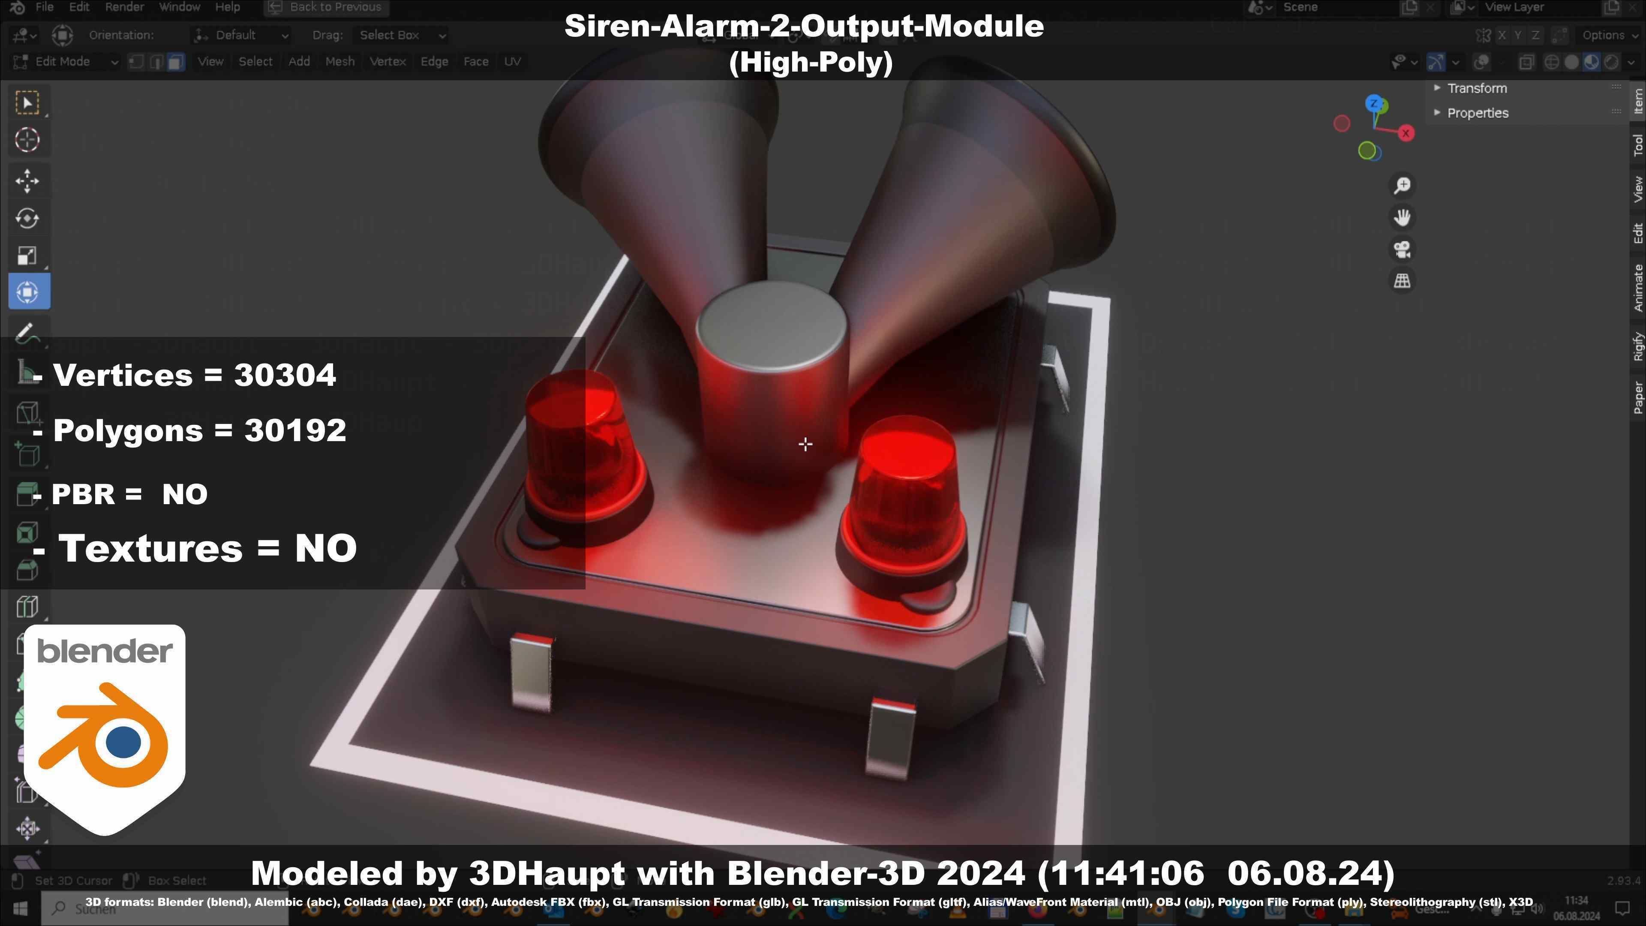Image resolution: width=1646 pixels, height=926 pixels.
Task: Toggle X-ray mode
Action: pyautogui.click(x=1526, y=62)
